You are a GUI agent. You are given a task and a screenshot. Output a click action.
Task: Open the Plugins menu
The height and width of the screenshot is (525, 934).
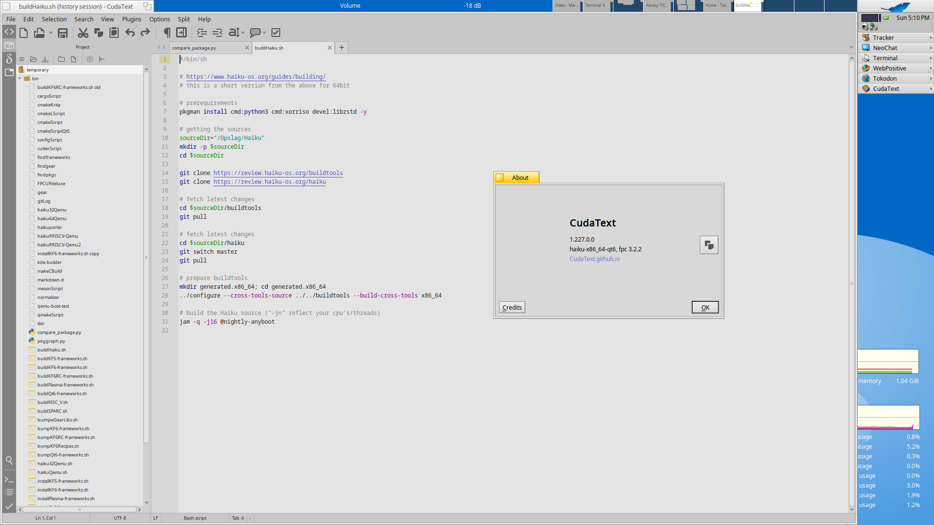point(131,19)
